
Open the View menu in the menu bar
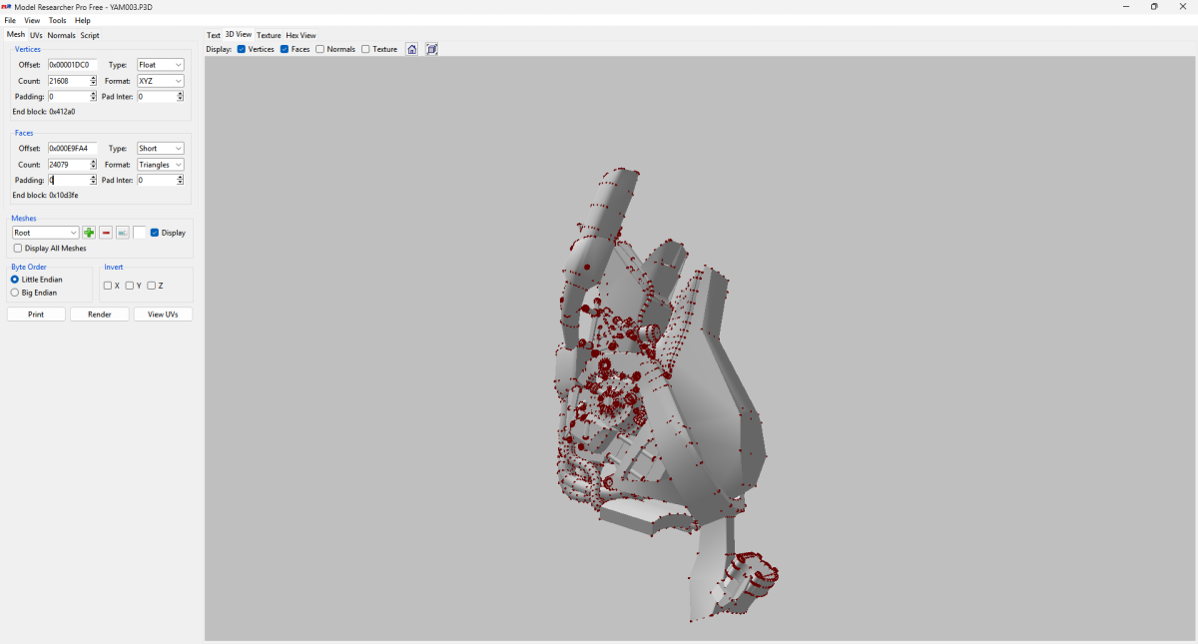coord(33,20)
